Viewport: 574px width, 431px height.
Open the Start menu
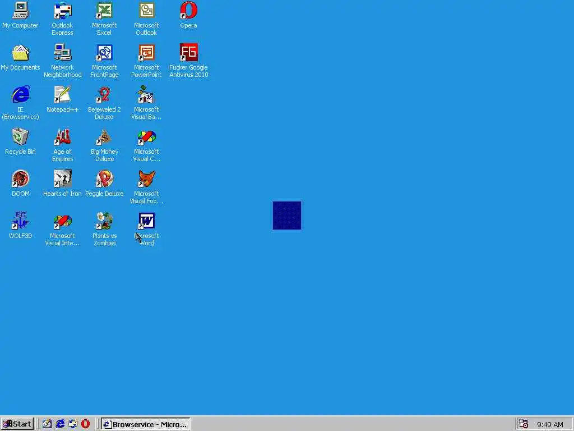coord(17,424)
